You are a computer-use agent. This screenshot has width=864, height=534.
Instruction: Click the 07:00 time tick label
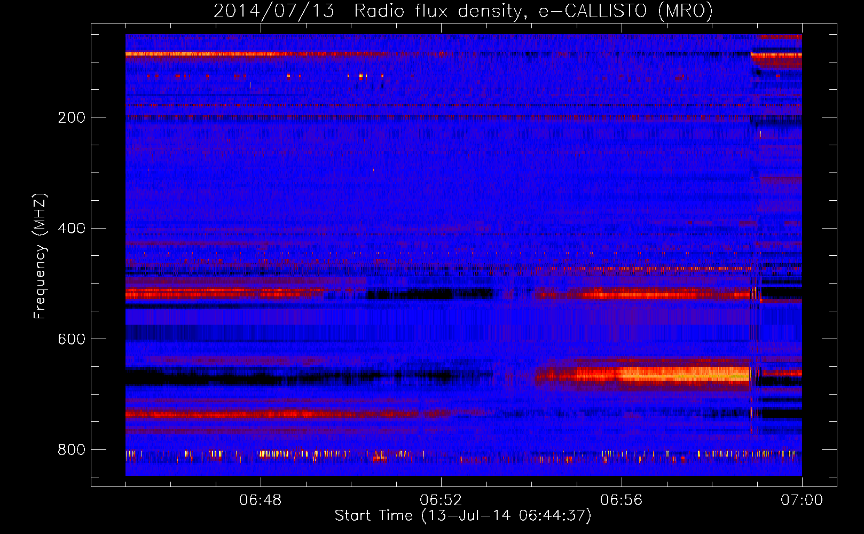click(802, 500)
